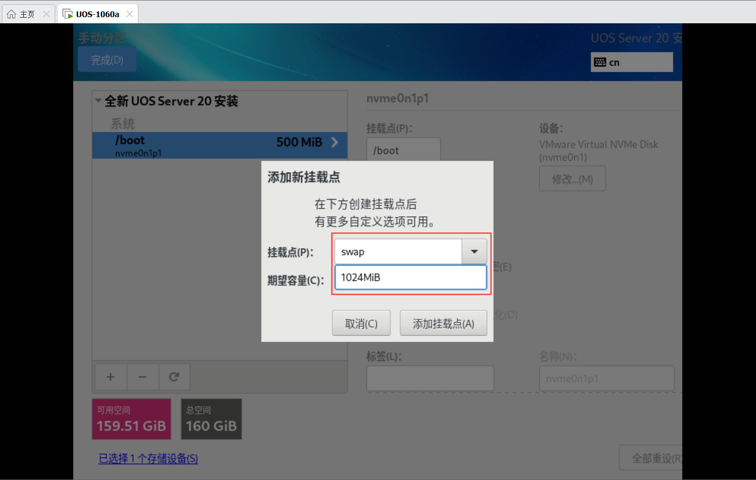Click the chevron on the /boot row
The width and height of the screenshot is (756, 480).
click(x=335, y=142)
